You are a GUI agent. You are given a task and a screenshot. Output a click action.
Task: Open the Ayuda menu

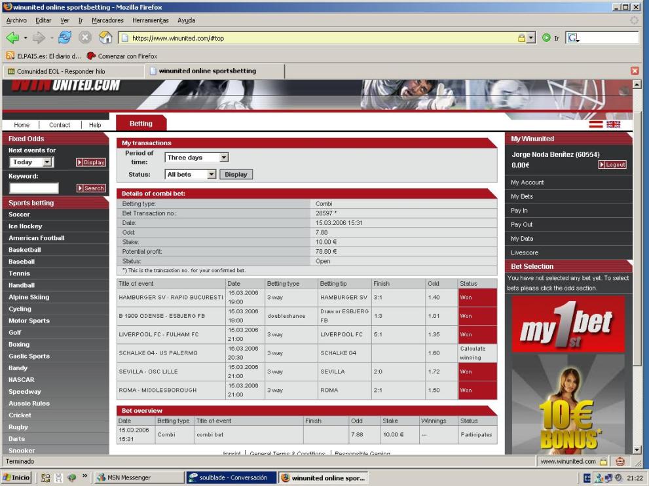pos(186,20)
